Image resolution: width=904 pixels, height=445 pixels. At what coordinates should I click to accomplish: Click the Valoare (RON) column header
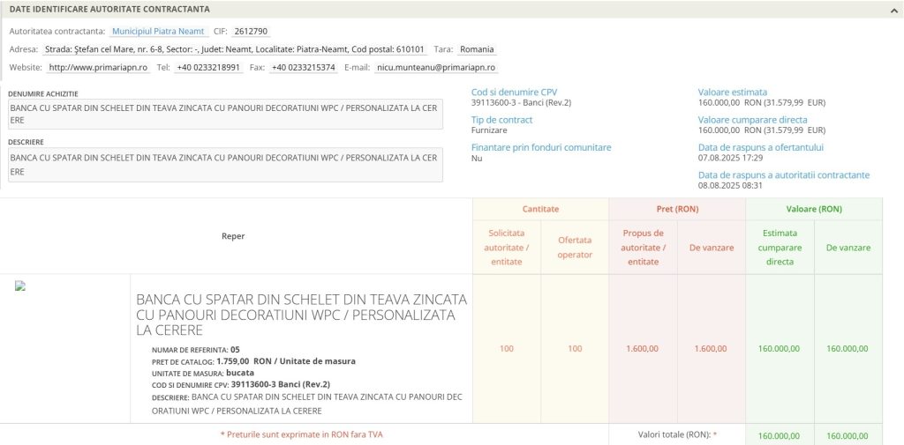[813, 210]
